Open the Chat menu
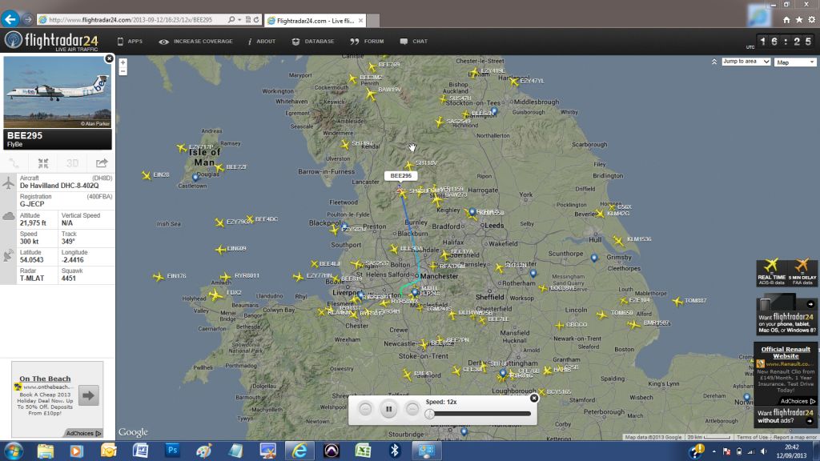The width and height of the screenshot is (820, 461). [x=414, y=42]
